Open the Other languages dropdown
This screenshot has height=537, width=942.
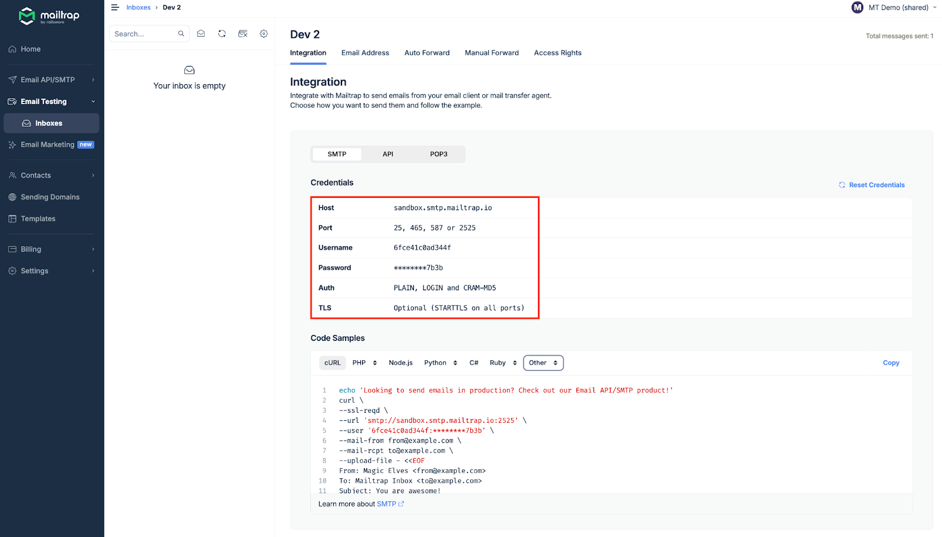pos(543,363)
